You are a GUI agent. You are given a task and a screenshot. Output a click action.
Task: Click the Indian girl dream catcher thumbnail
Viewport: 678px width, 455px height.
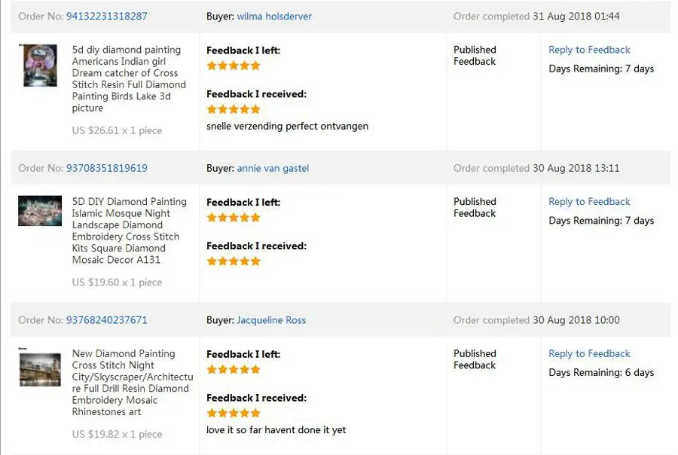coord(40,66)
